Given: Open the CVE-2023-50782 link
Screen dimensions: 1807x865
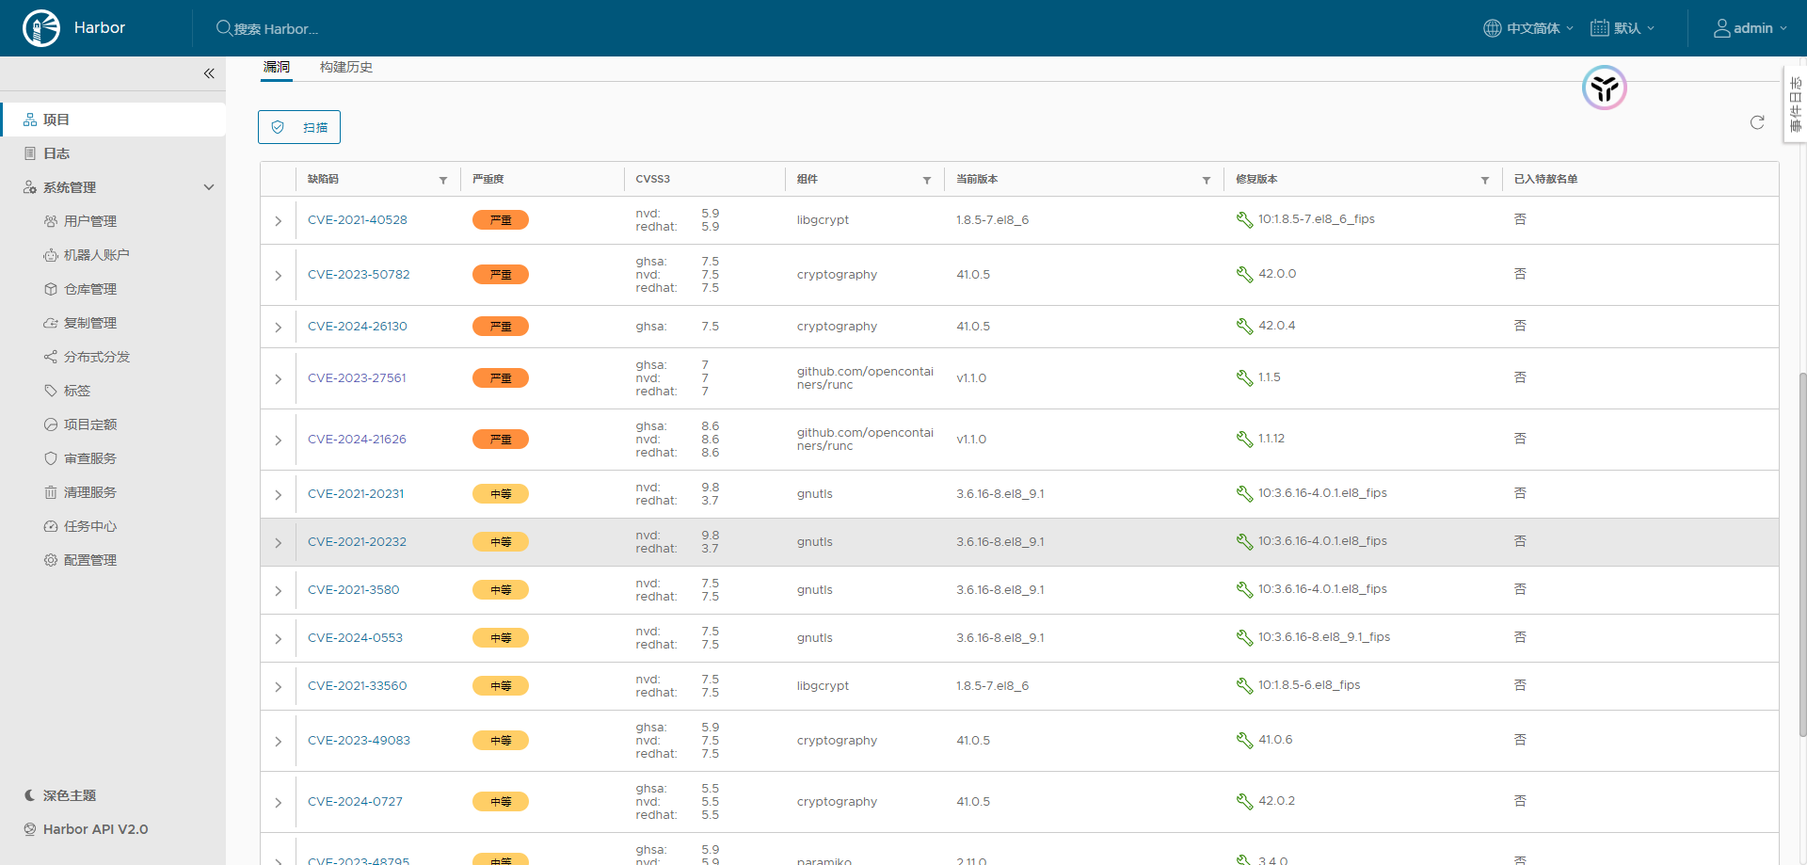Looking at the screenshot, I should pos(359,275).
